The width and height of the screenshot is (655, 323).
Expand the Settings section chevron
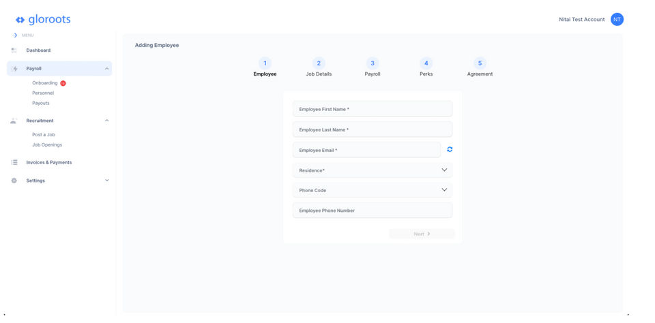[x=106, y=181]
